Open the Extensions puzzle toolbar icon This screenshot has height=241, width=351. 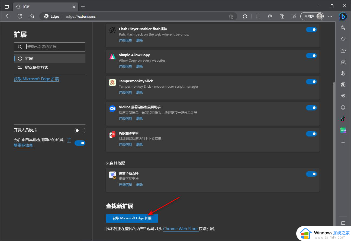click(x=245, y=16)
